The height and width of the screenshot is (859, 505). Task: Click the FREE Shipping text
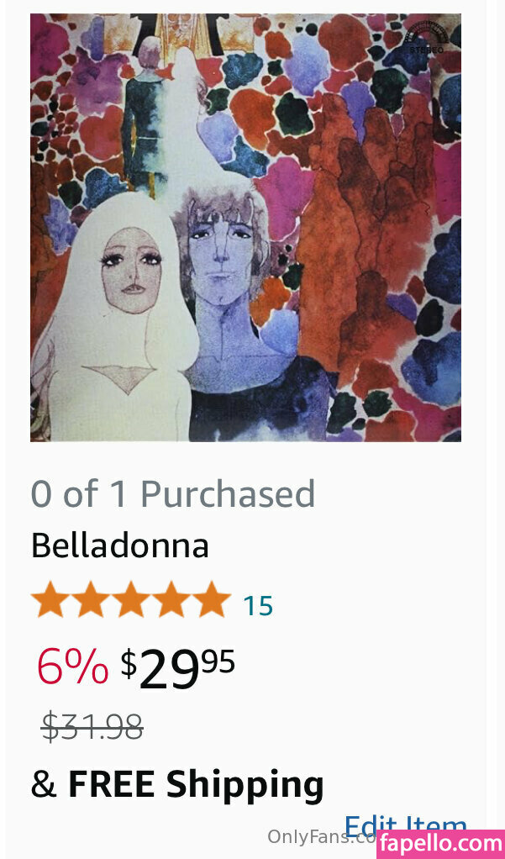click(x=195, y=784)
